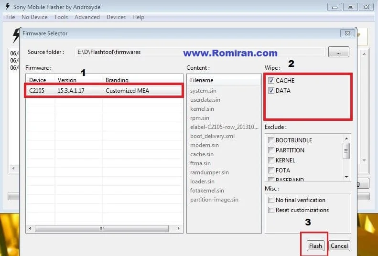Open the No Device menu
Image resolution: width=378 pixels, height=256 pixels.
34,17
